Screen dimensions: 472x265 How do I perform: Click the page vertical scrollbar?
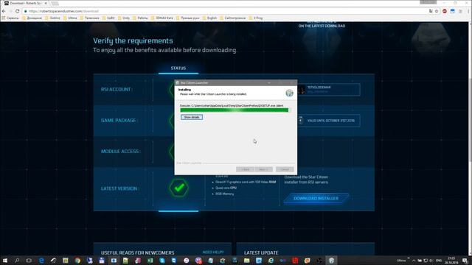click(x=471, y=120)
